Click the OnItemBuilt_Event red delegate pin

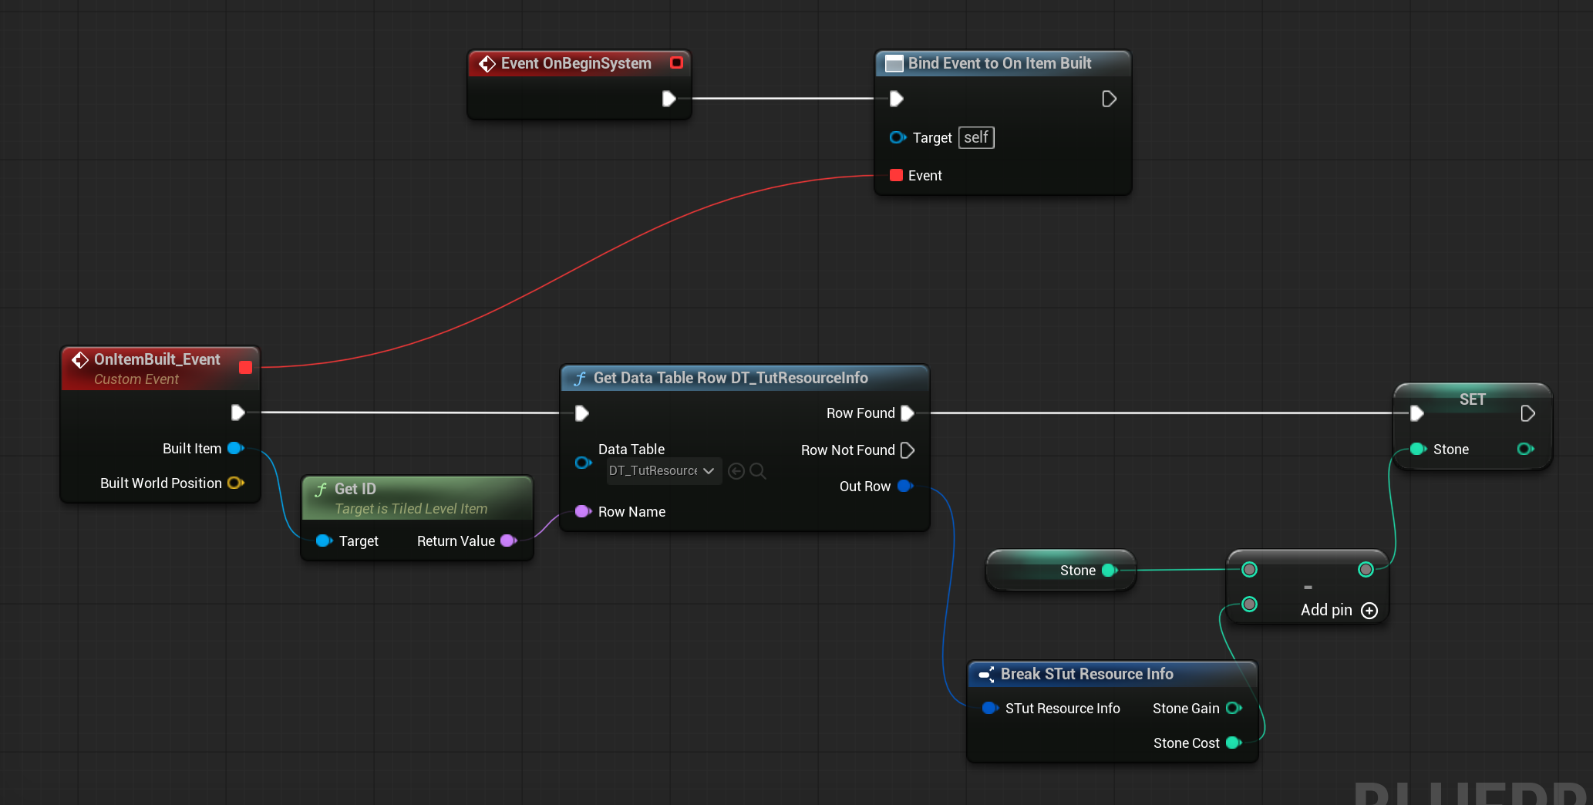tap(245, 368)
